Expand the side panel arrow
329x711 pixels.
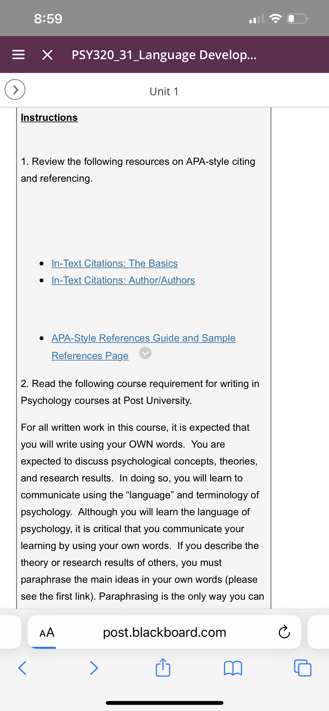click(x=15, y=89)
